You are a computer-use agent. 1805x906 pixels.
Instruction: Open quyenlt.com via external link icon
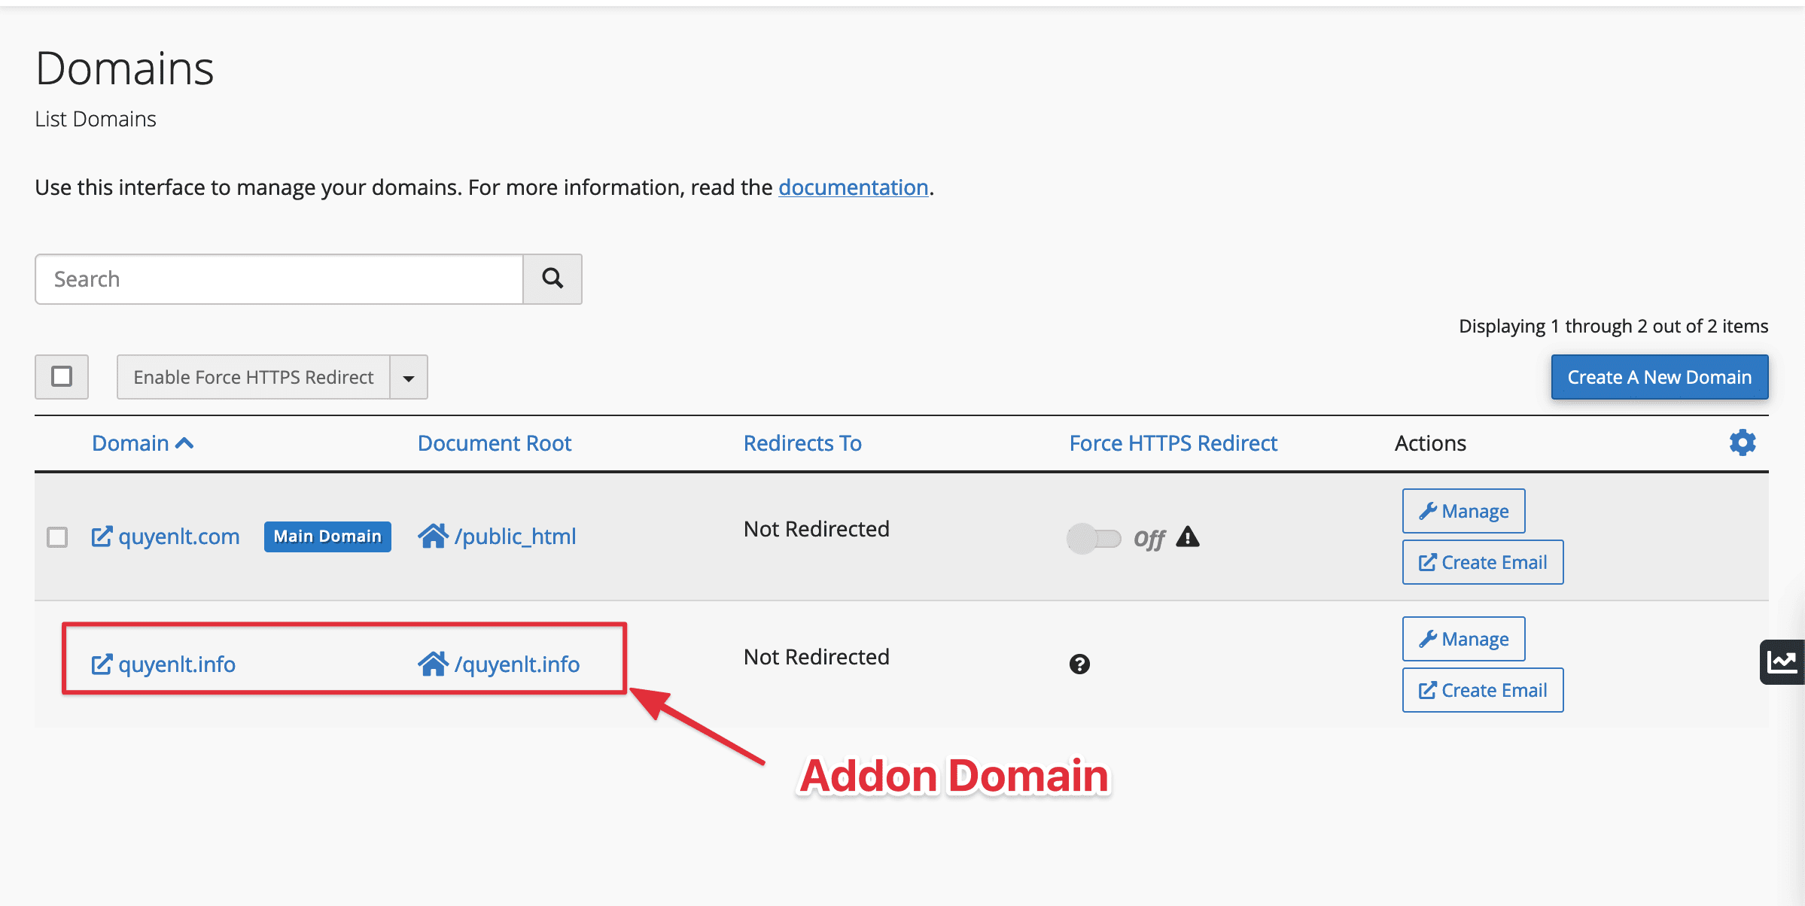coord(102,537)
